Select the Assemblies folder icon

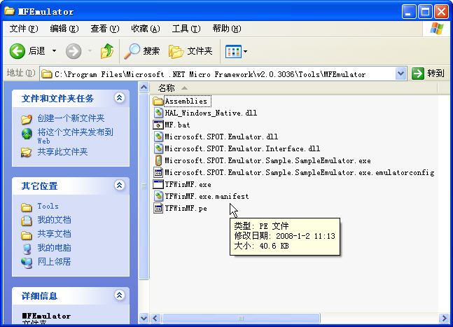pyautogui.click(x=158, y=101)
